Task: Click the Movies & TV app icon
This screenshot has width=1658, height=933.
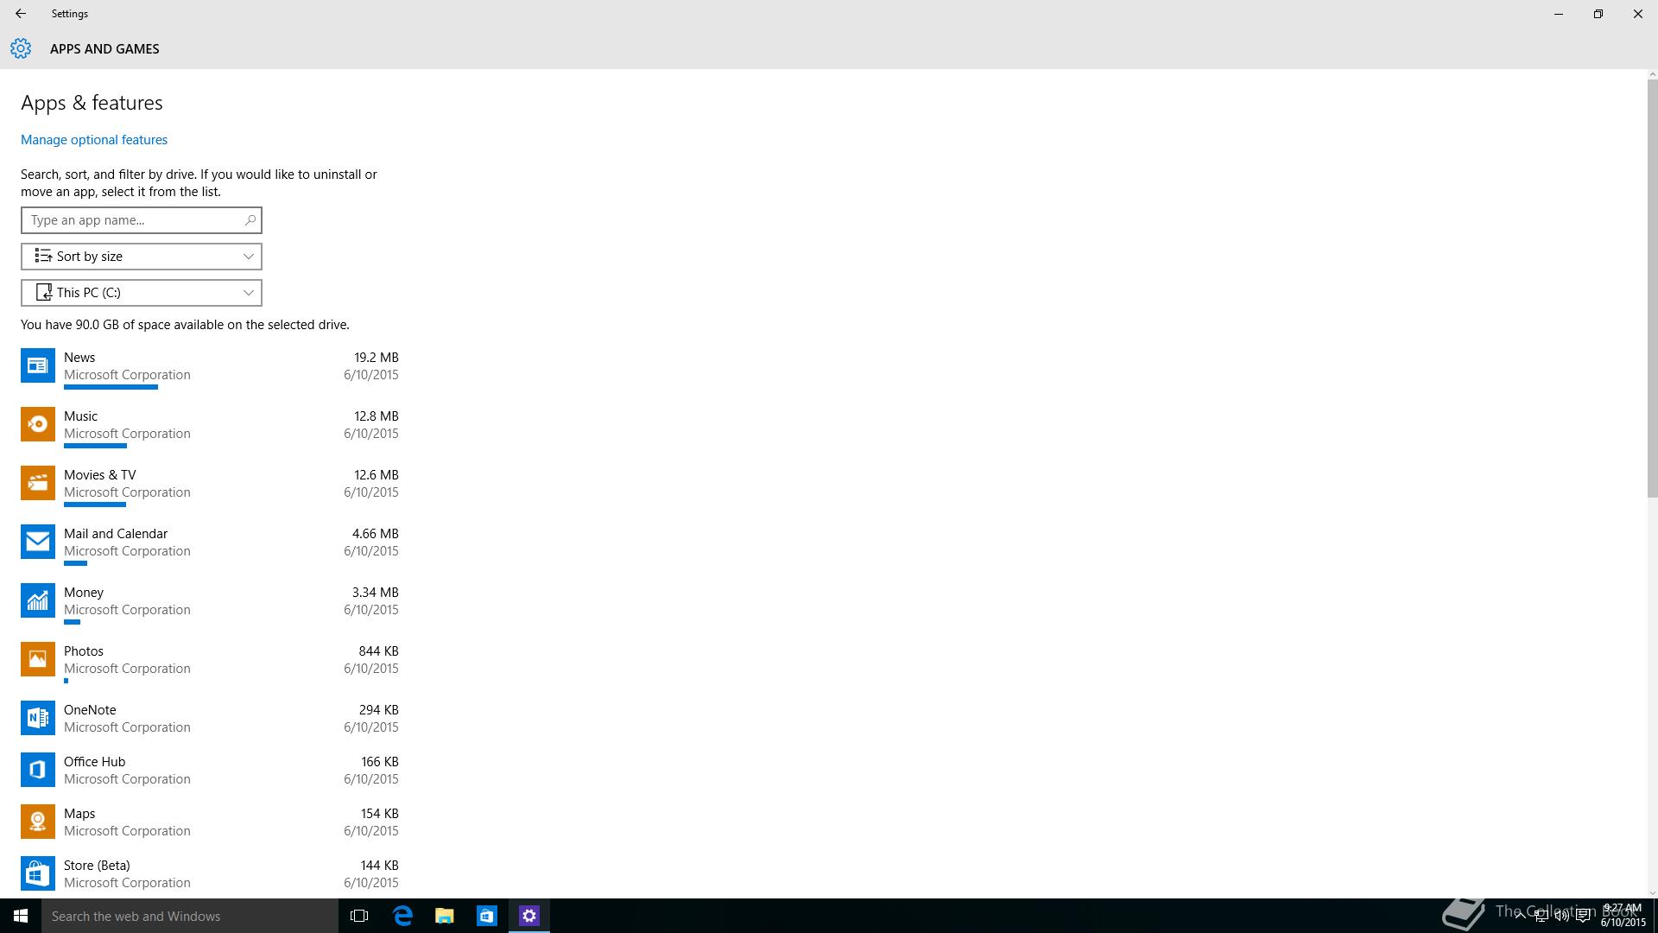Action: pyautogui.click(x=38, y=483)
